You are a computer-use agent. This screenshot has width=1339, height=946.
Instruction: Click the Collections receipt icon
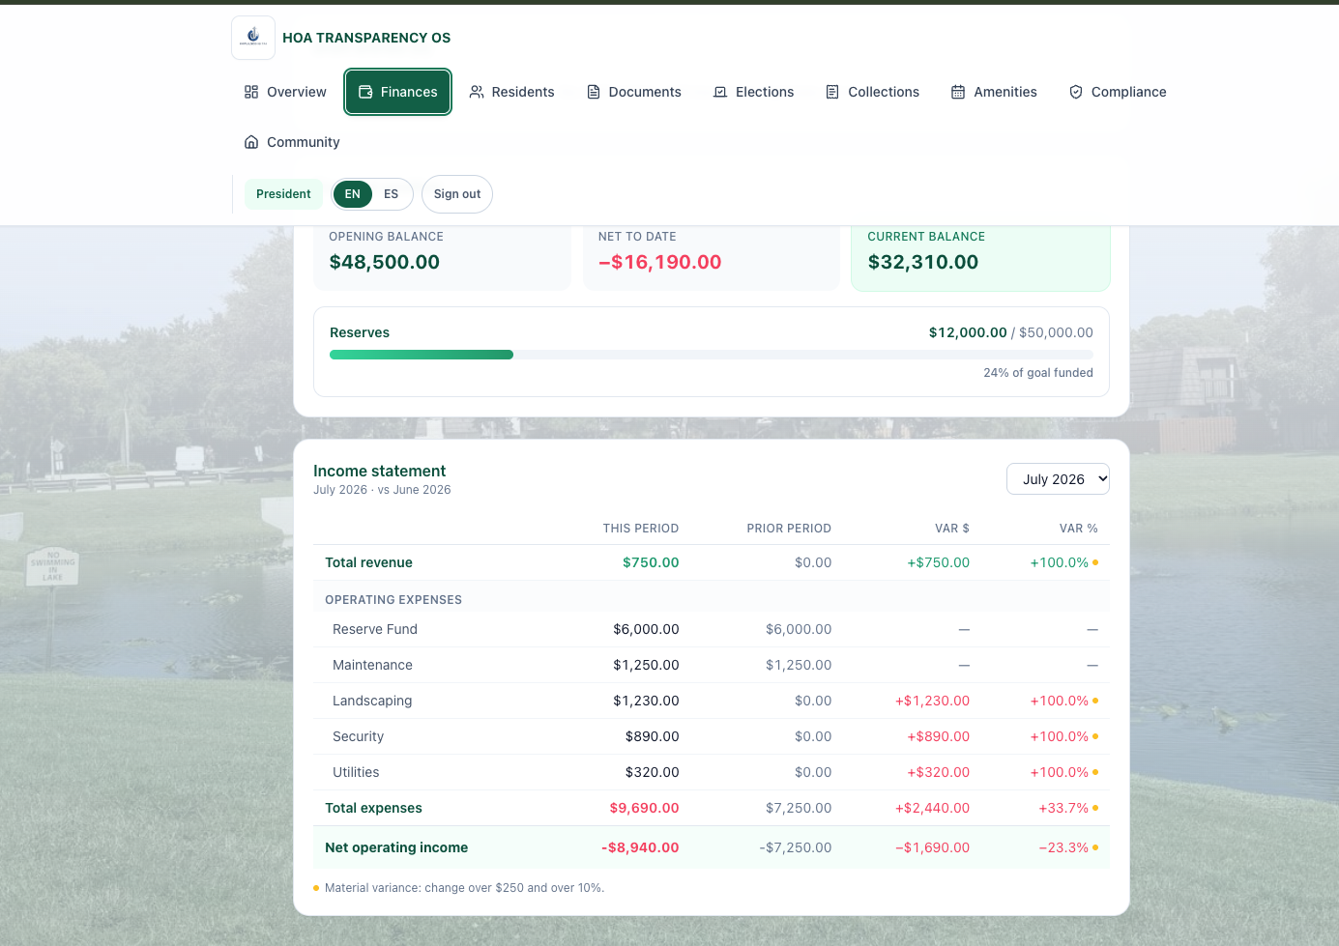(832, 92)
